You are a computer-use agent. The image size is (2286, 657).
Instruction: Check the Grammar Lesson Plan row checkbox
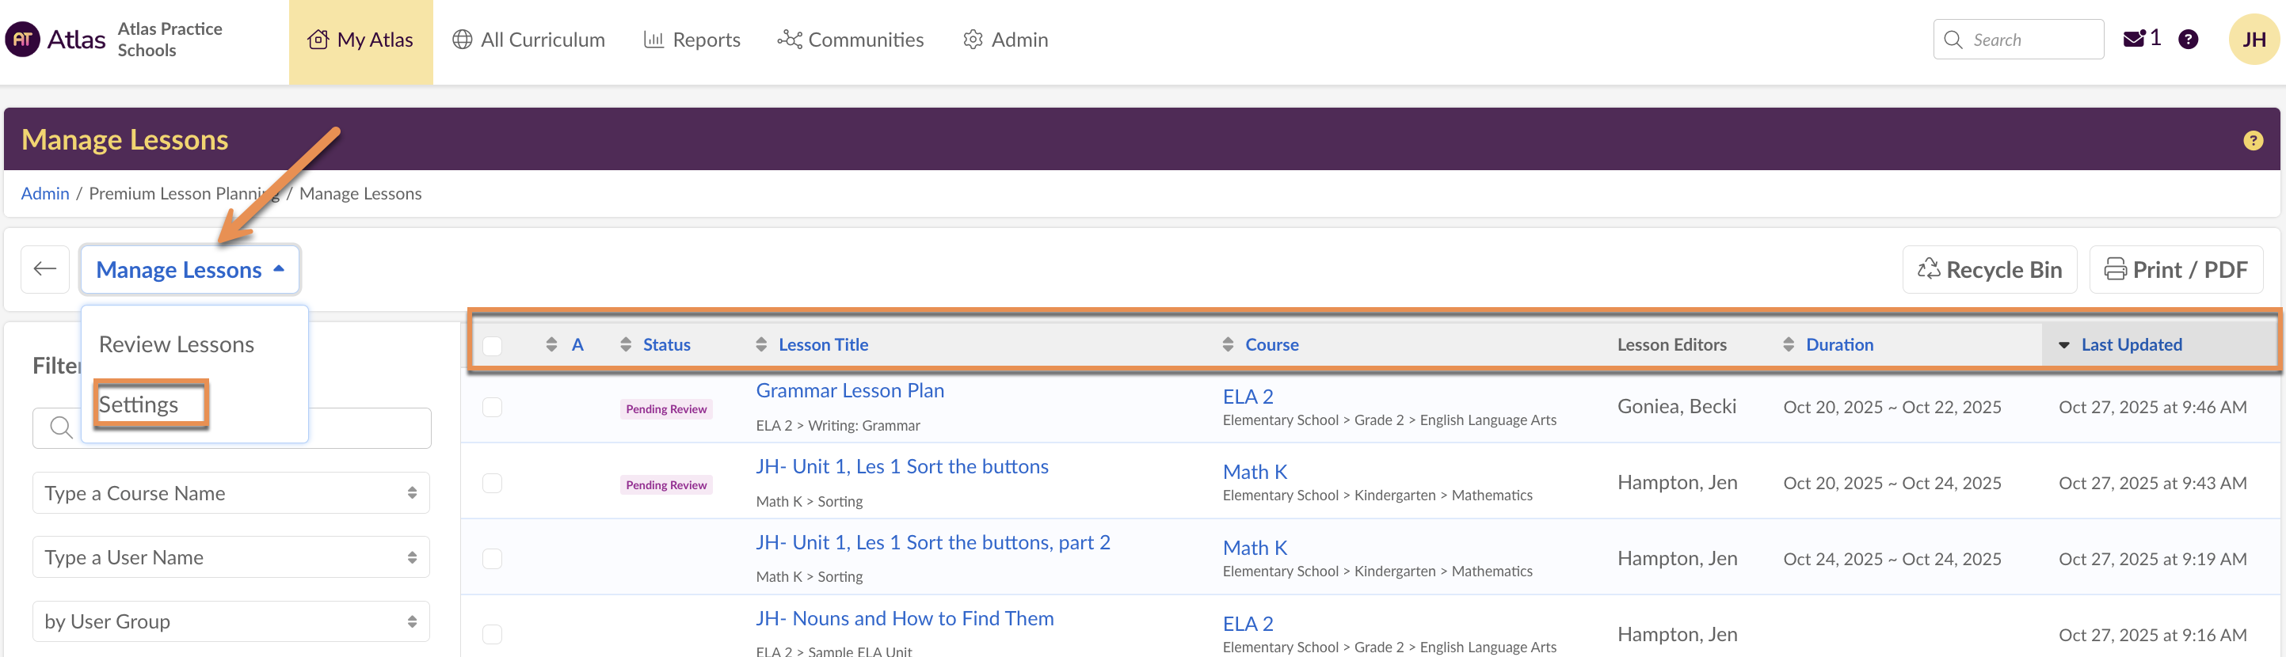[x=493, y=407]
